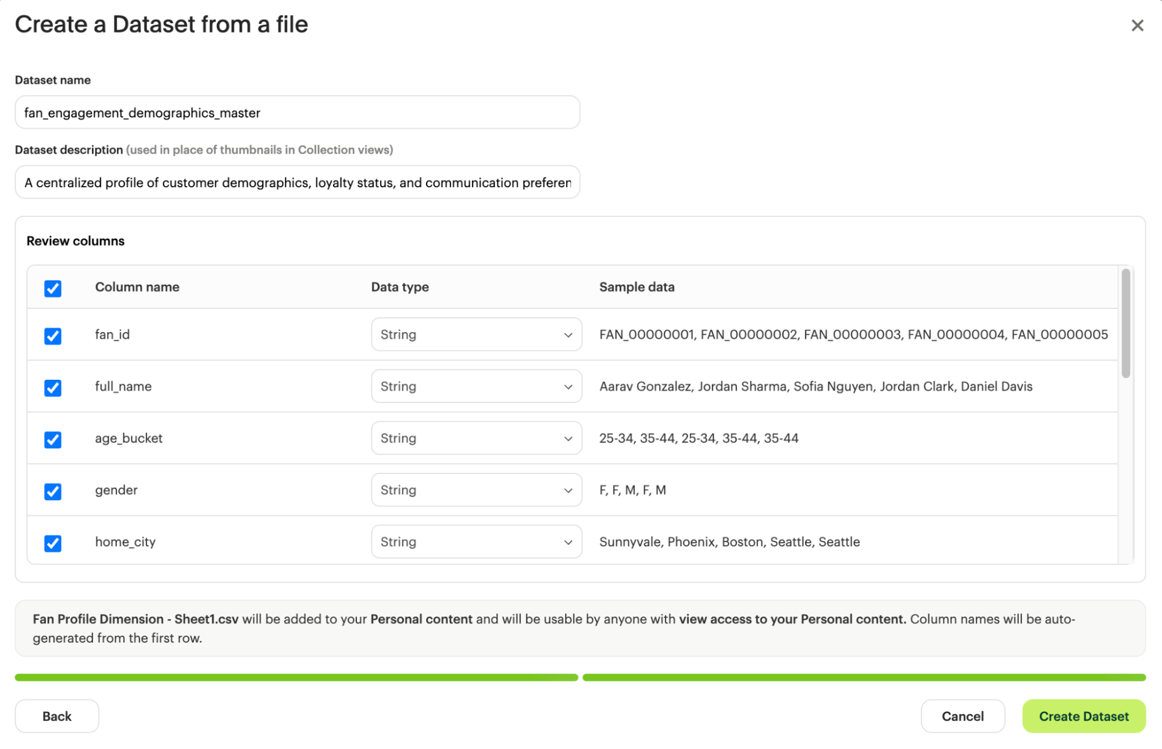Disable the age_bucket column
Image resolution: width=1162 pixels, height=749 pixels.
click(53, 440)
